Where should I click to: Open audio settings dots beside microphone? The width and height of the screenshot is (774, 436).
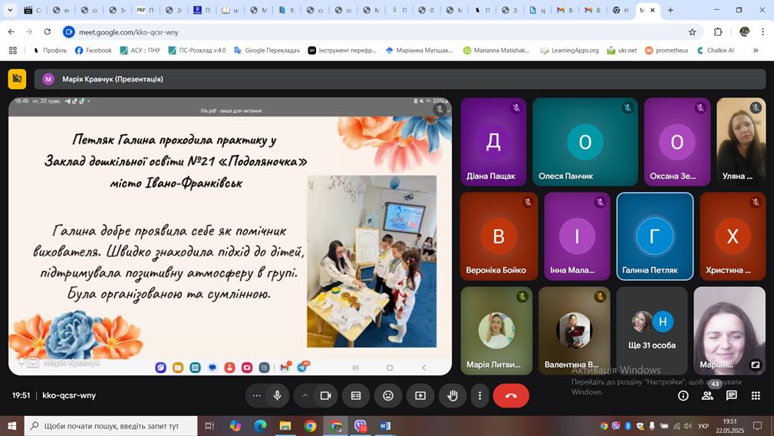(x=257, y=395)
